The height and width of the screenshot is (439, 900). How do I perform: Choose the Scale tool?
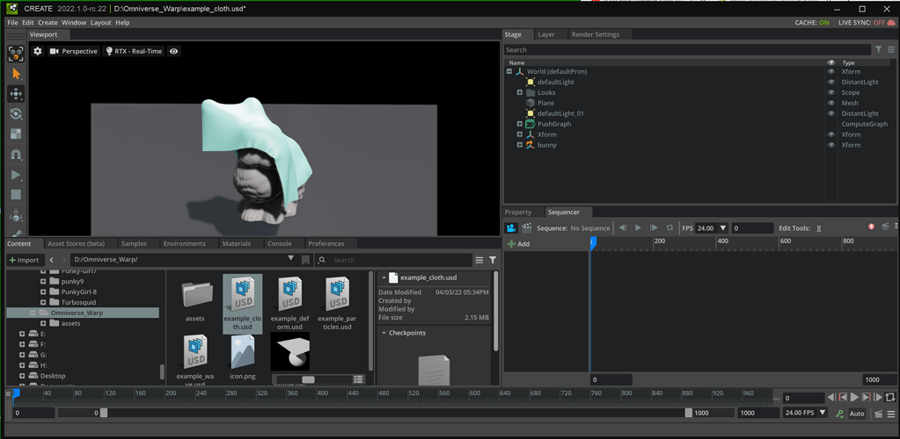click(16, 134)
